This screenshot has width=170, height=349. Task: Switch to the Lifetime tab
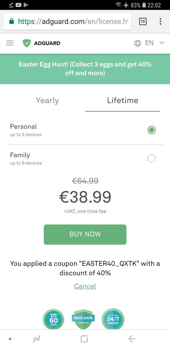[x=122, y=100]
